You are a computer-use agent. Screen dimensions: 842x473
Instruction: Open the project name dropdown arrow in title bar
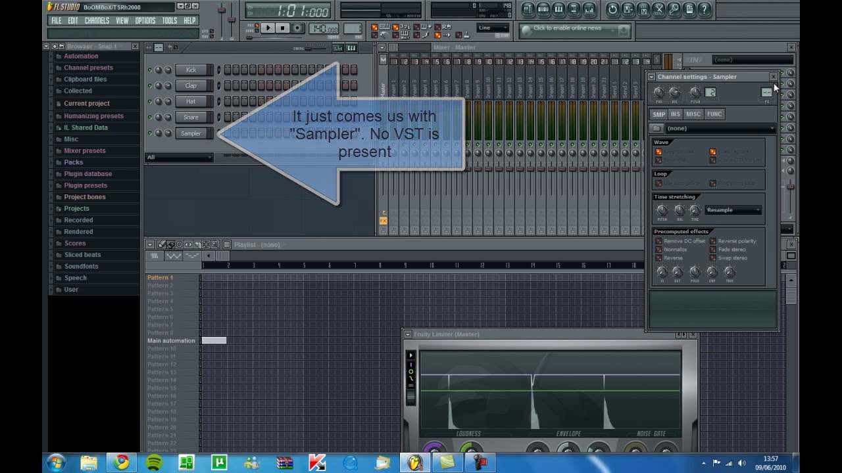point(180,7)
